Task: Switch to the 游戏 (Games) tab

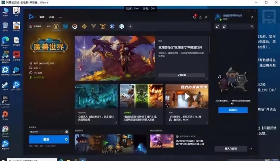Action: click(x=42, y=17)
